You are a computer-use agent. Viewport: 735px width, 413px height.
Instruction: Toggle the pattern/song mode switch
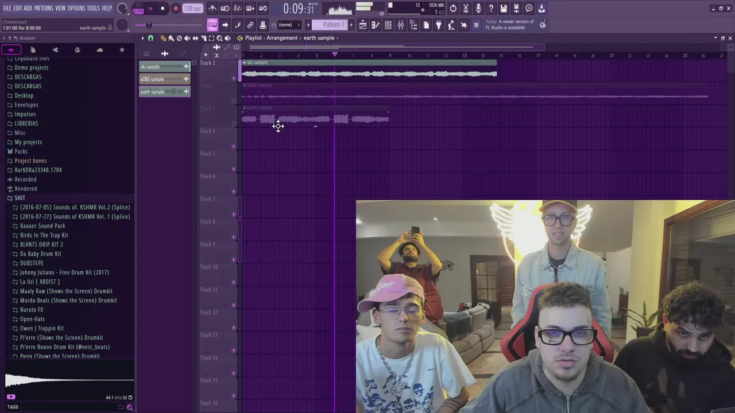(x=138, y=9)
